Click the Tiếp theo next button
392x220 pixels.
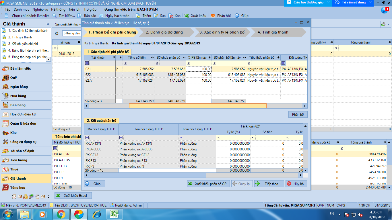tap(269, 184)
